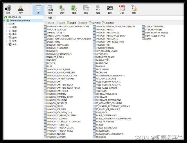
Task: Select SCHEMATA table
Action: click(100, 97)
